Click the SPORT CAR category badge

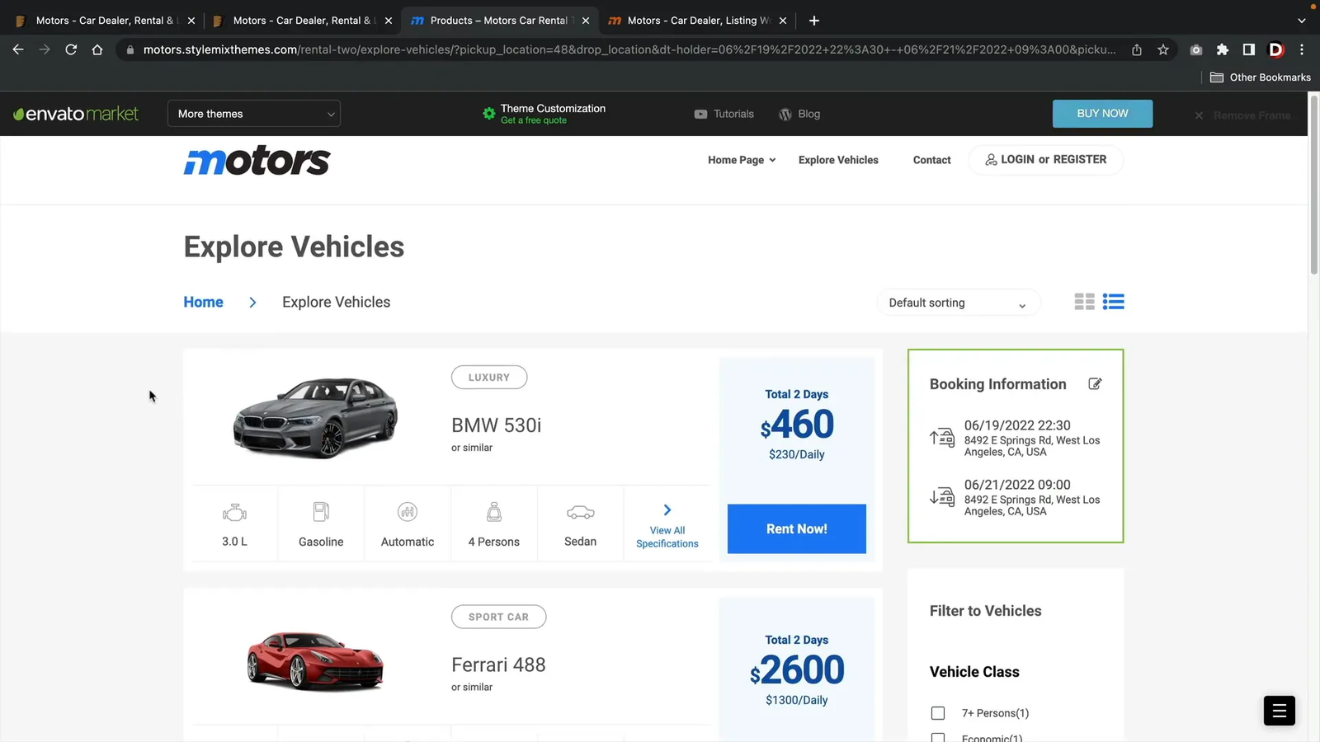498,617
